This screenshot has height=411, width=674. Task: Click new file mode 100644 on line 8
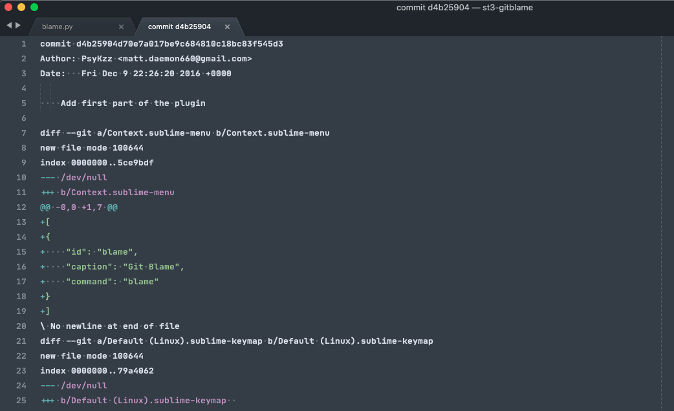92,148
